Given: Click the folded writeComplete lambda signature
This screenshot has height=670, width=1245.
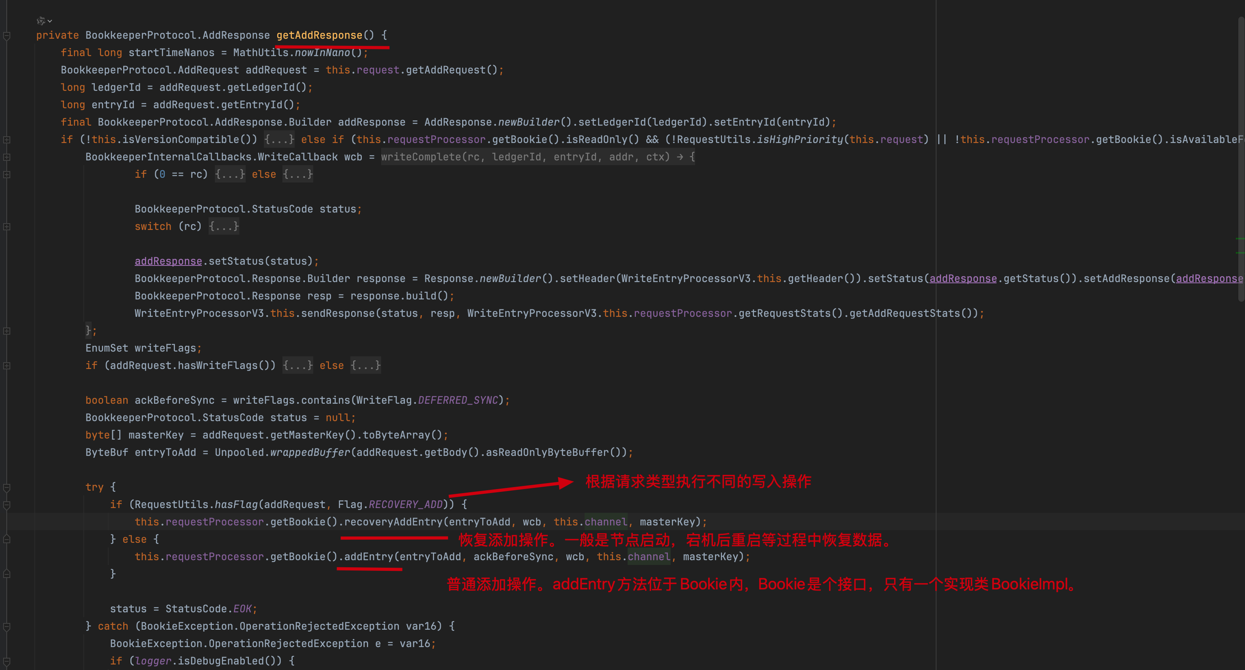Looking at the screenshot, I should point(538,157).
